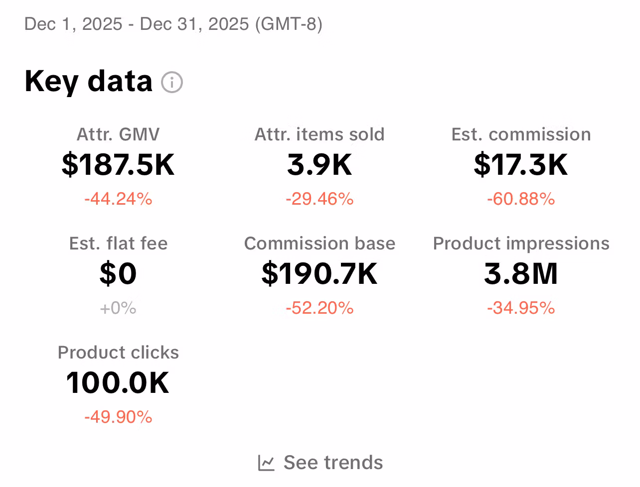The height and width of the screenshot is (487, 640).
Task: Select the 3.8M impressions value
Action: tap(521, 274)
